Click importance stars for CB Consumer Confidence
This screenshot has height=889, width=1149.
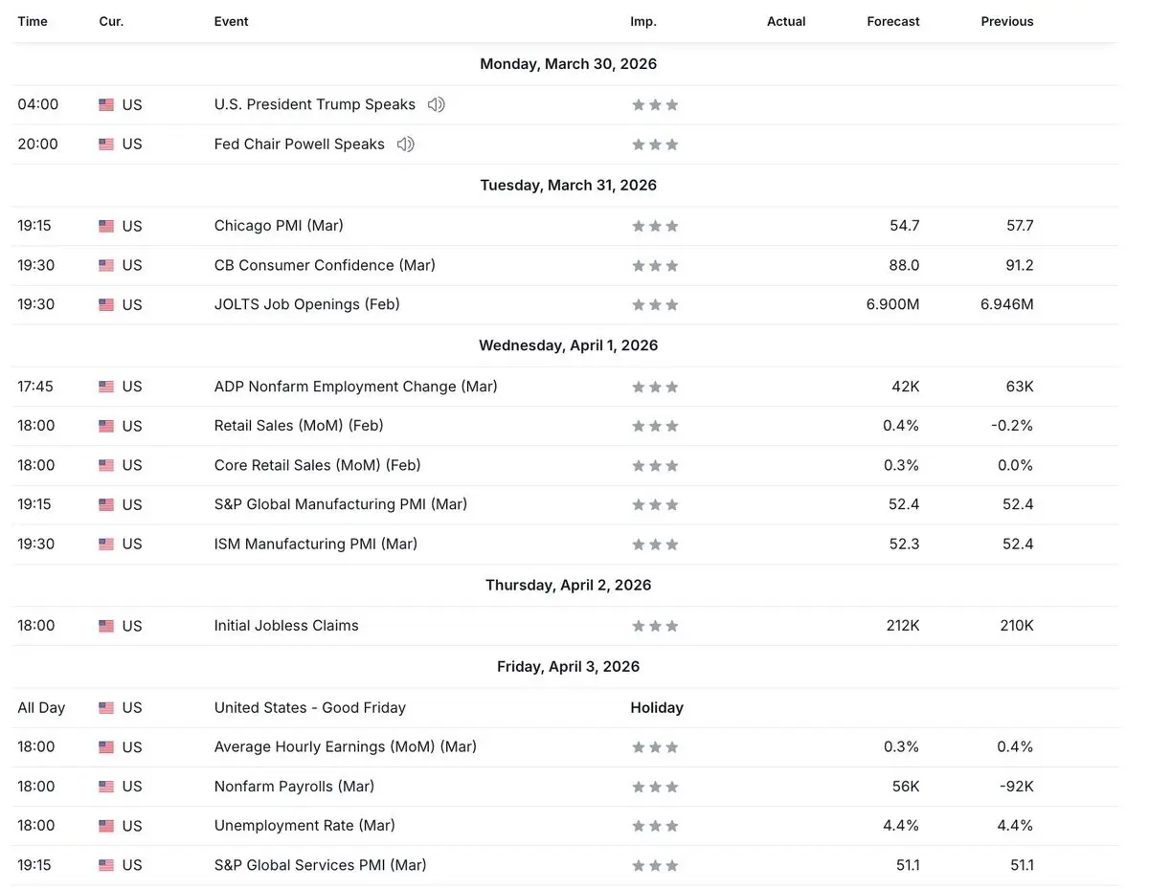click(x=655, y=265)
